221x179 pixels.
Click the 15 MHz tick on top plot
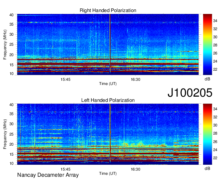pyautogui.click(x=11, y=65)
